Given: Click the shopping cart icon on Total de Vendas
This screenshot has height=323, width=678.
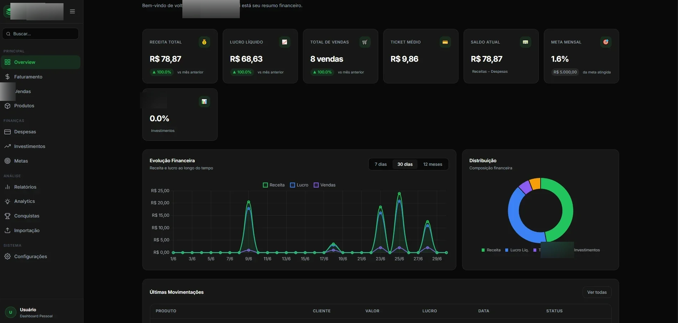Looking at the screenshot, I should (365, 42).
